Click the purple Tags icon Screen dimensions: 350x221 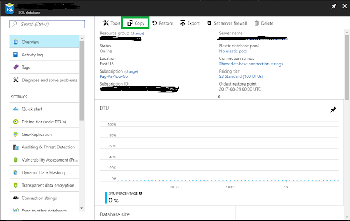tap(16, 67)
